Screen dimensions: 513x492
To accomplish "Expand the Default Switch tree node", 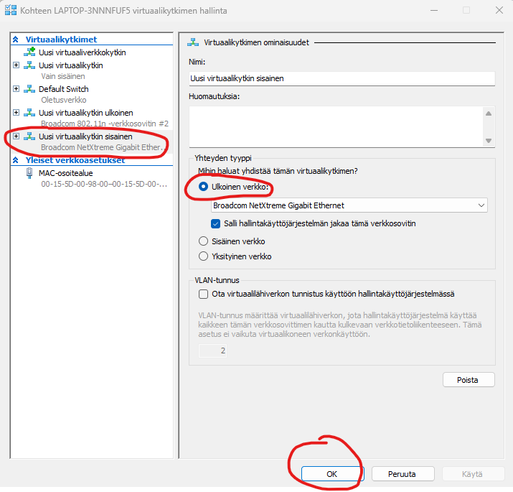I will pyautogui.click(x=16, y=89).
